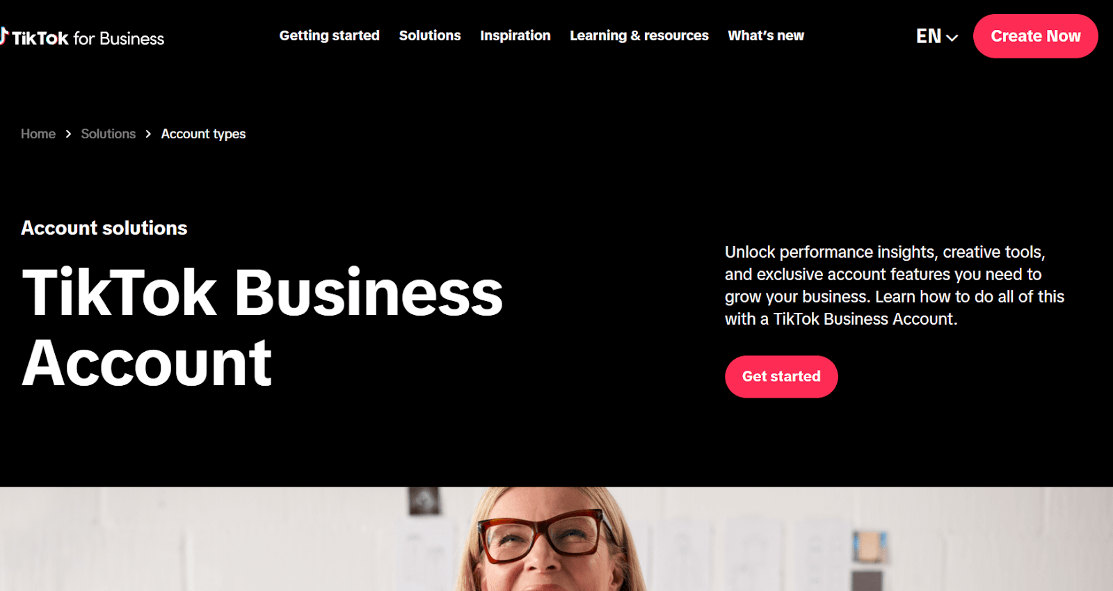The image size is (1113, 591).
Task: Click the Create Now button
Action: 1035,36
